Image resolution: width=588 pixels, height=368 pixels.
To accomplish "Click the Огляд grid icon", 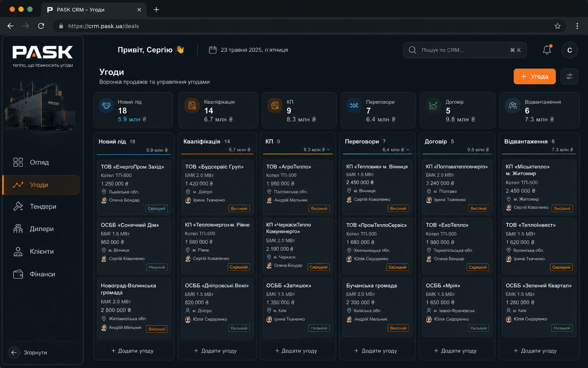I will 18,162.
